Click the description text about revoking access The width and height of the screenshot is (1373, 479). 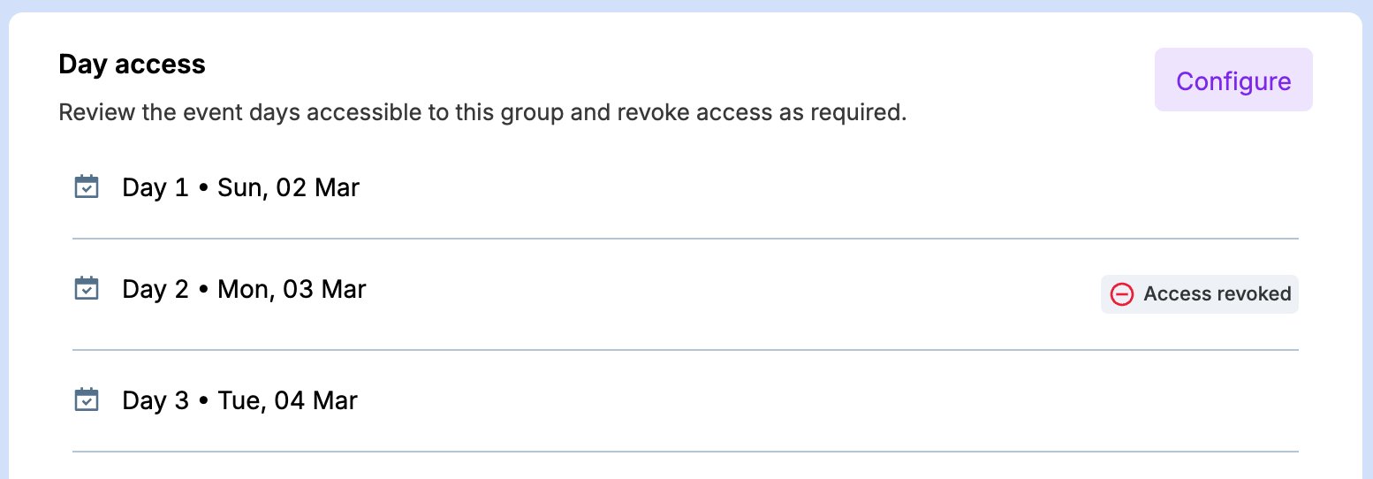(482, 113)
